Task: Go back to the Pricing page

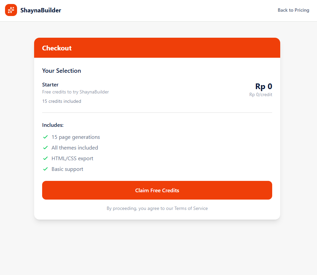Action: point(293,10)
